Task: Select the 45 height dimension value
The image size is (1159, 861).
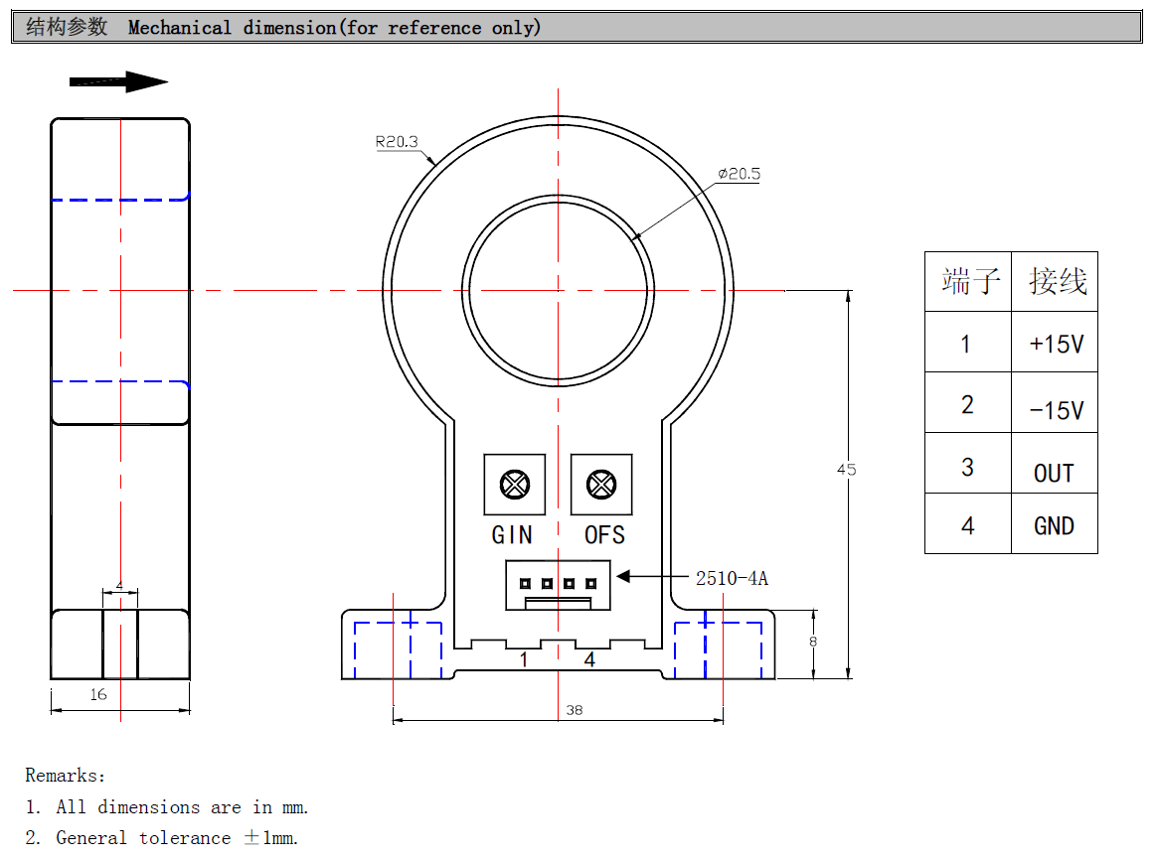Action: (x=846, y=470)
